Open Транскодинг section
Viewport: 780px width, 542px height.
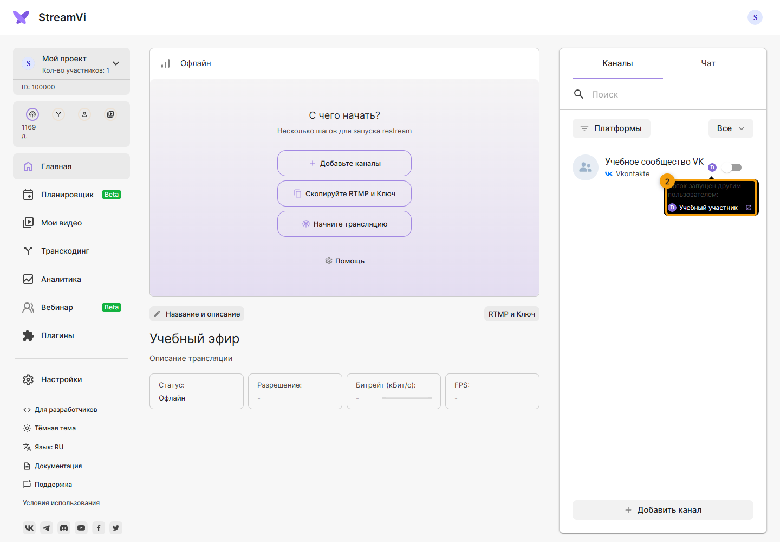coord(71,251)
